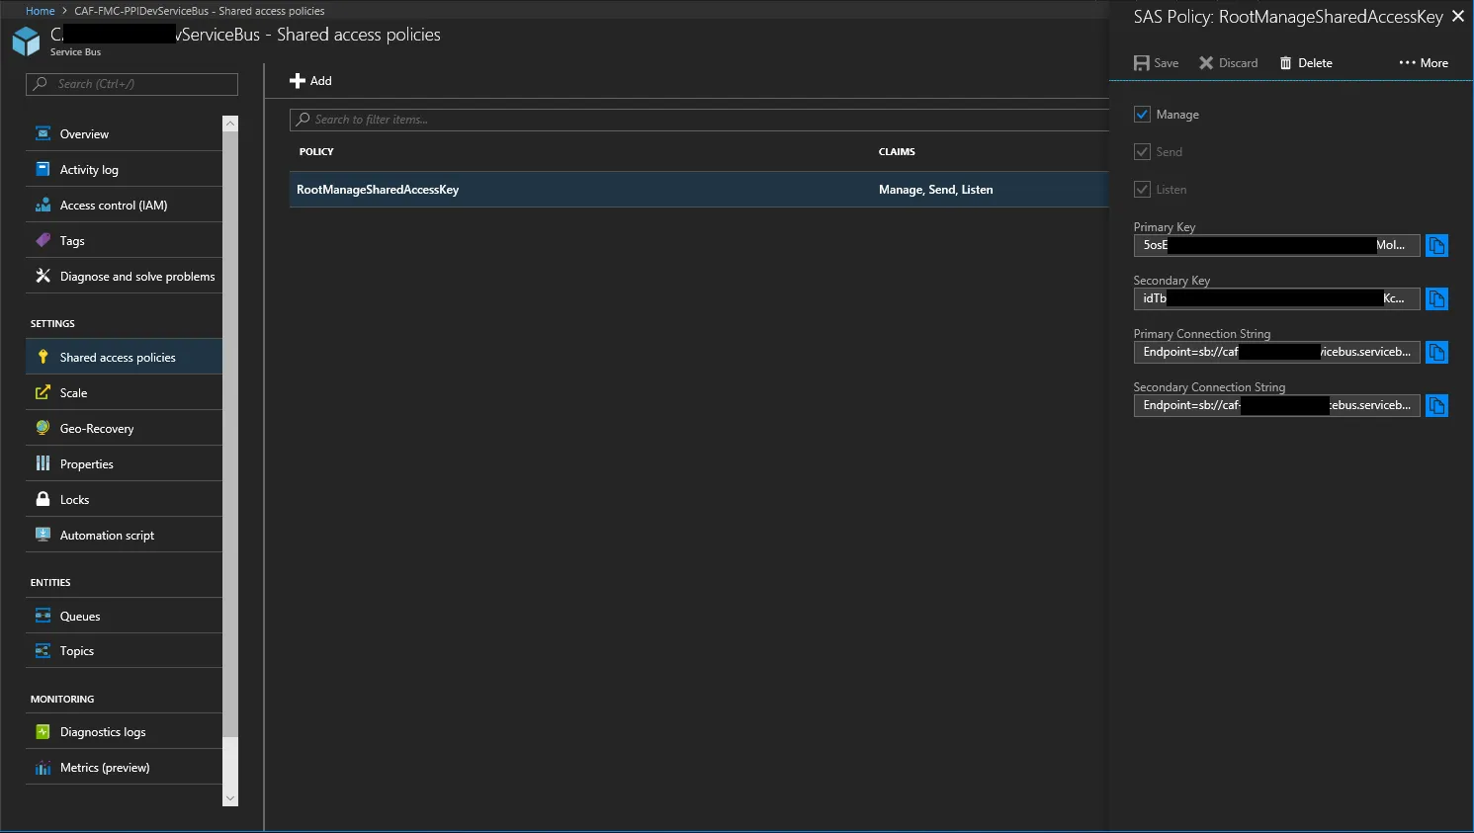The image size is (1474, 833).
Task: Click the Secondary Connection String field
Action: [x=1276, y=405]
